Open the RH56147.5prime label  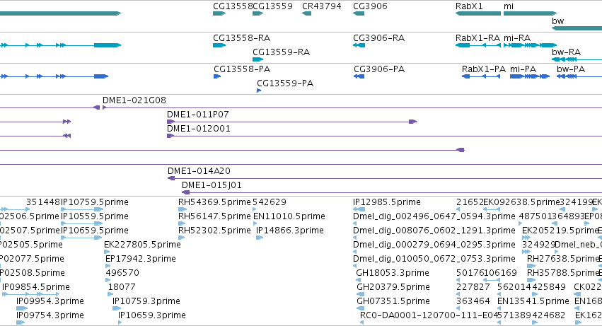point(214,216)
